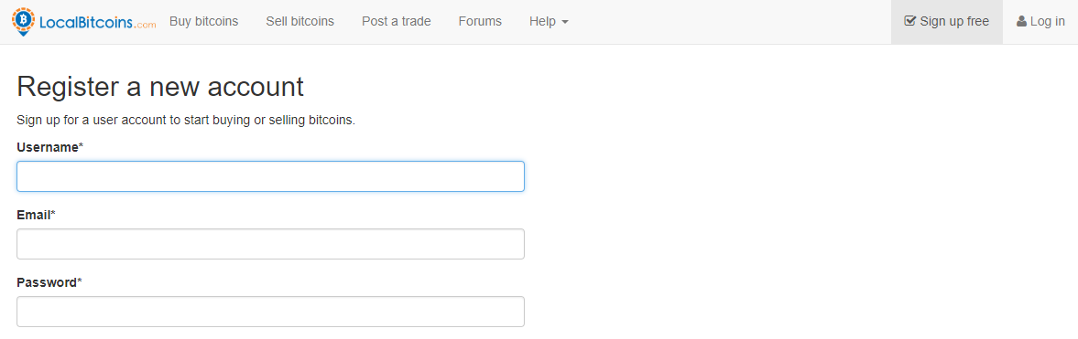Open the Forums section
1078x339 pixels.
pos(480,21)
